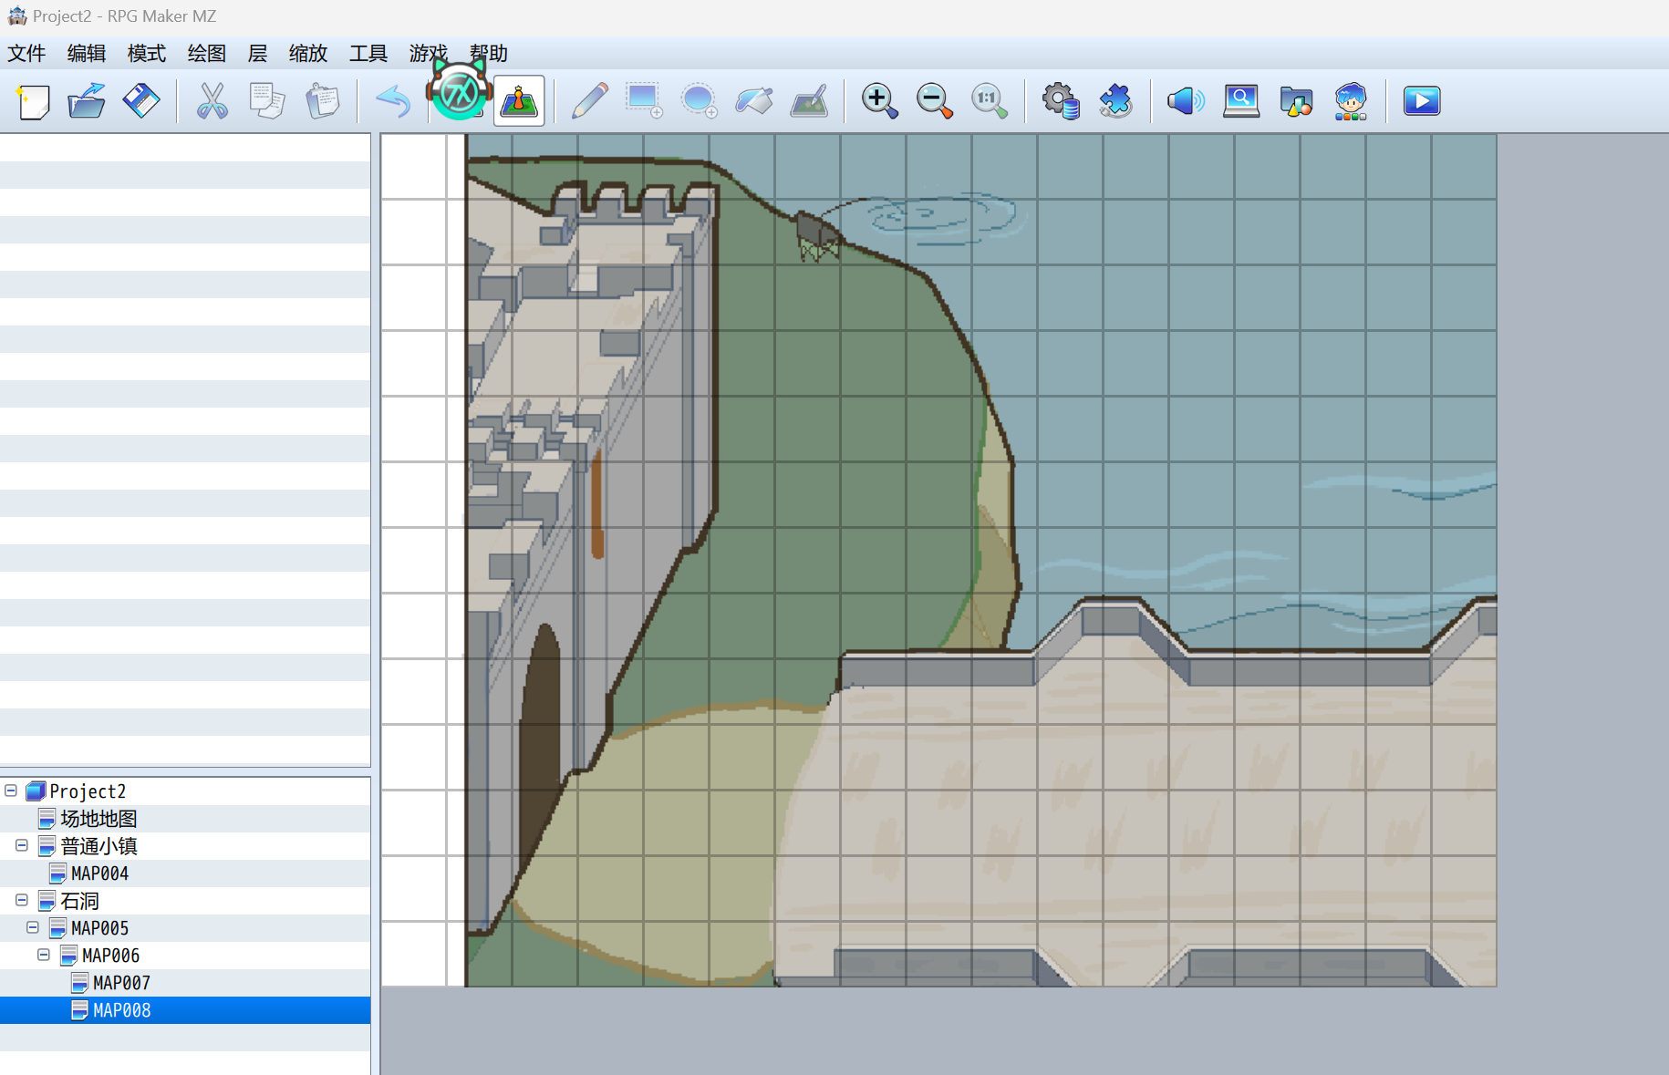Open the 层 menu

(257, 53)
